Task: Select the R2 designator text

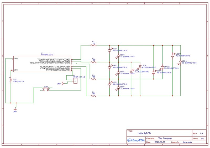Action: tap(93, 58)
